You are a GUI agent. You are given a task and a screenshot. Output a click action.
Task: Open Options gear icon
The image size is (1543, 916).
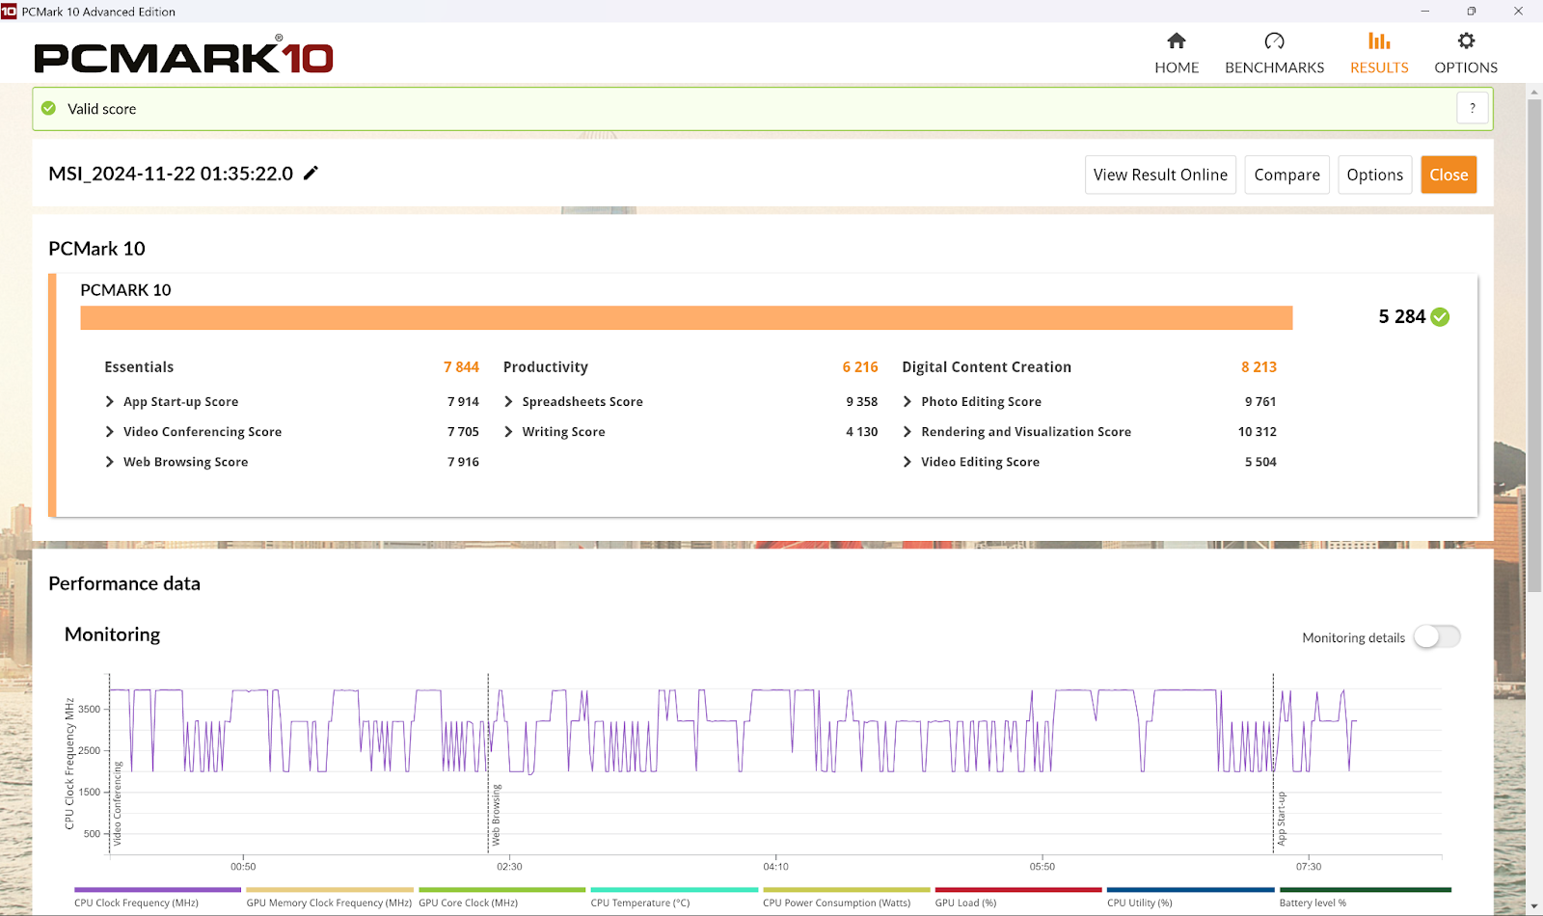click(x=1466, y=40)
